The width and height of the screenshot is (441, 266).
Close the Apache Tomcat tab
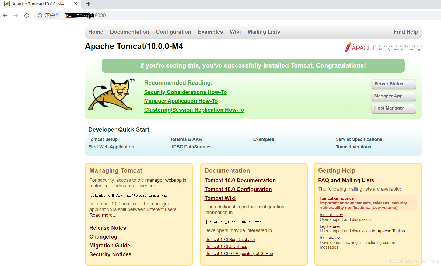pos(76,4)
